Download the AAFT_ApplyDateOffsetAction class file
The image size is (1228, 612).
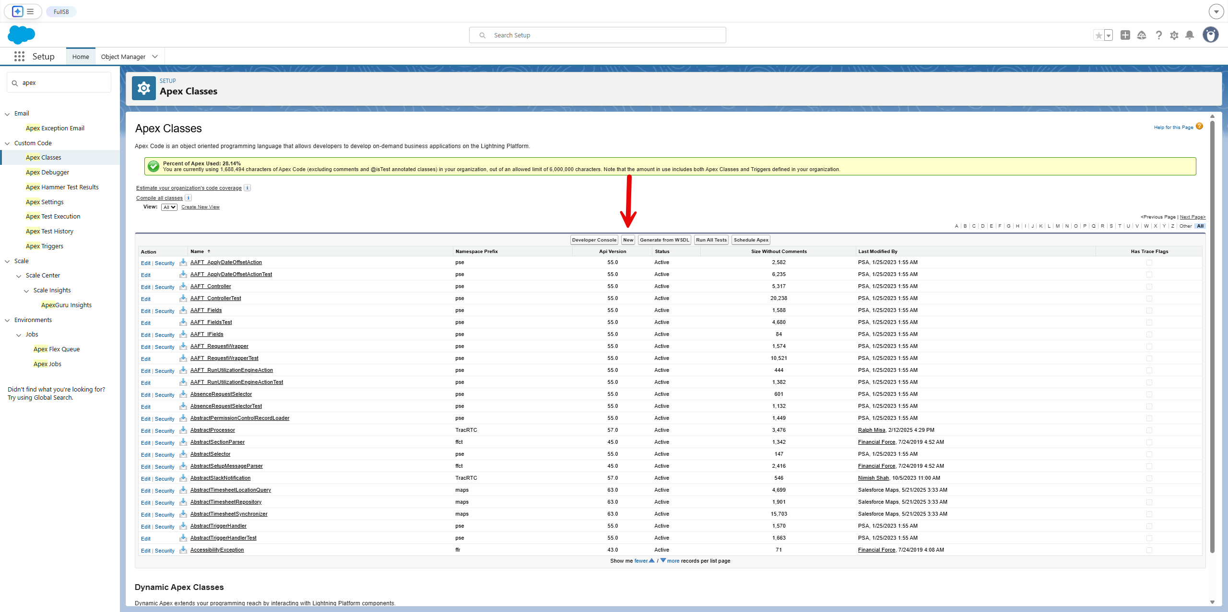click(183, 262)
